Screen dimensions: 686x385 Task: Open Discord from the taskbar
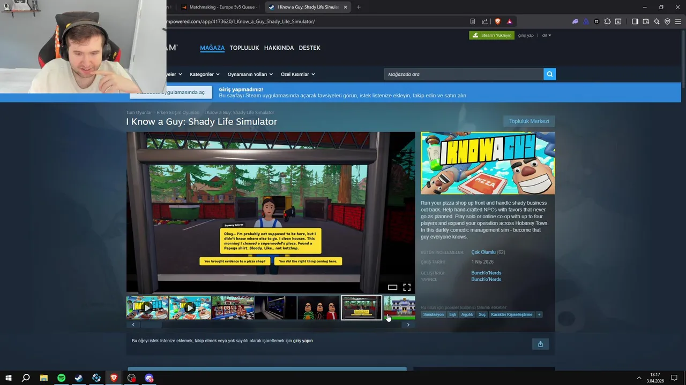tap(149, 378)
